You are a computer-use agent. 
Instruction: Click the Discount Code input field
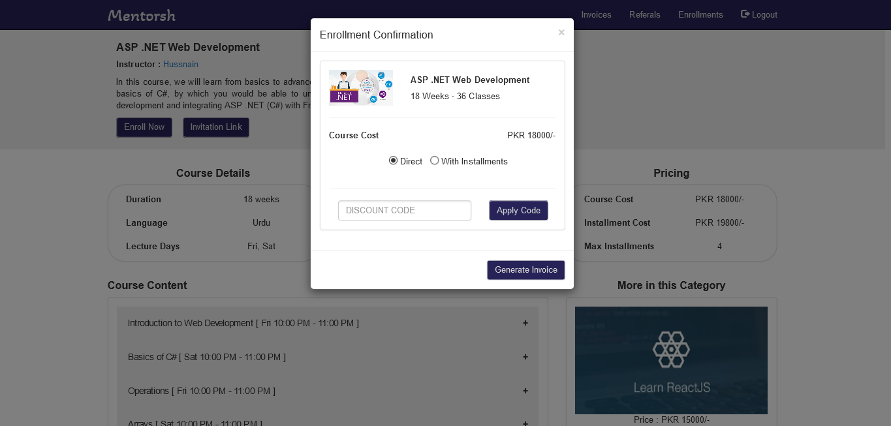point(405,210)
